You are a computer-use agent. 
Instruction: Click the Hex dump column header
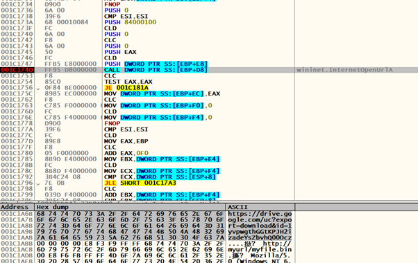tap(53, 207)
